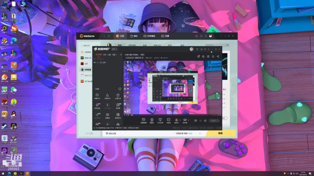314x176 pixels.
Task: Add a multimedia source
Action: (169, 120)
